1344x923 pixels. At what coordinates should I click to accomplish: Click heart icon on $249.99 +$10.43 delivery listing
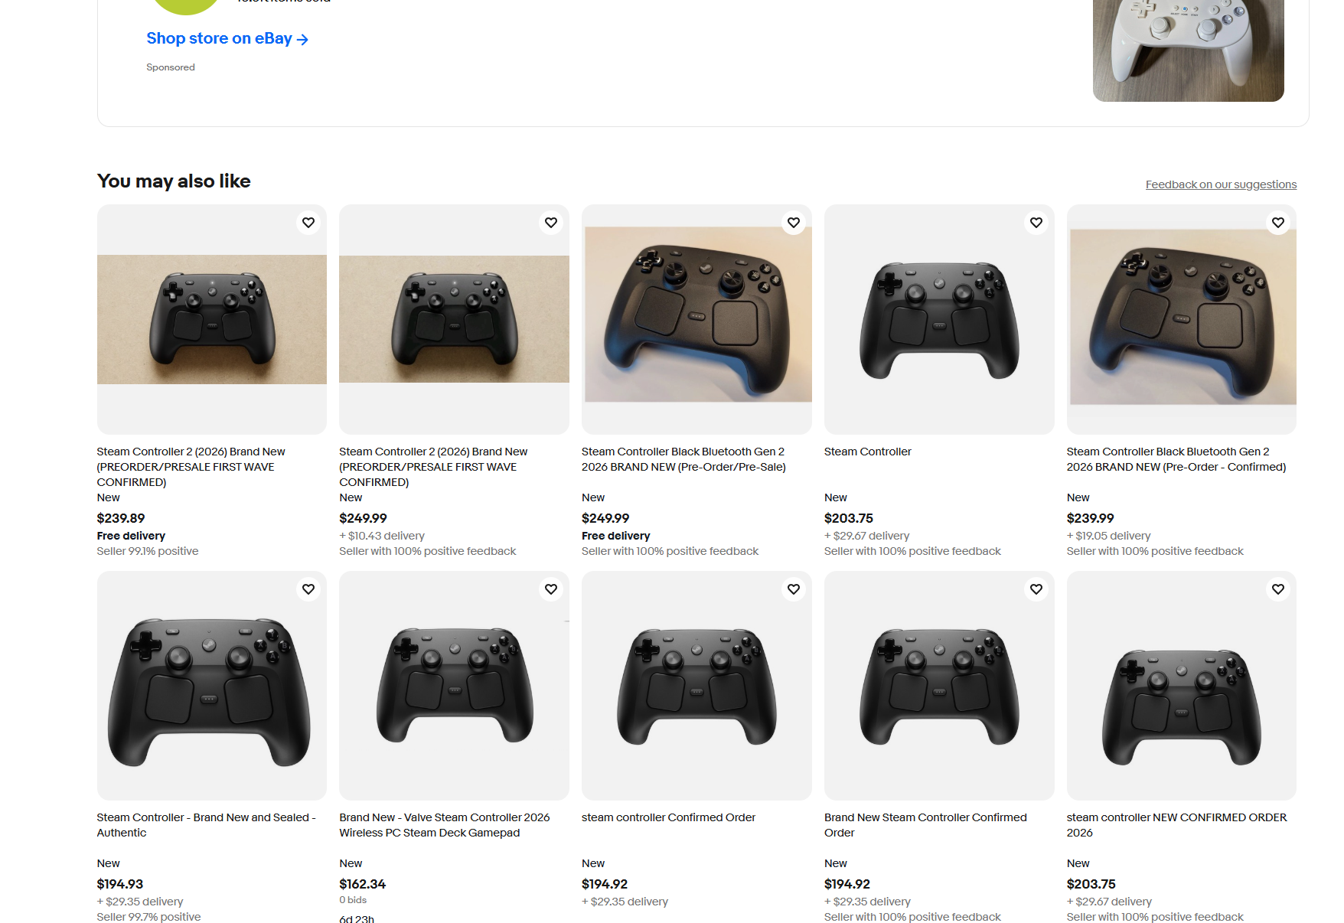[551, 223]
